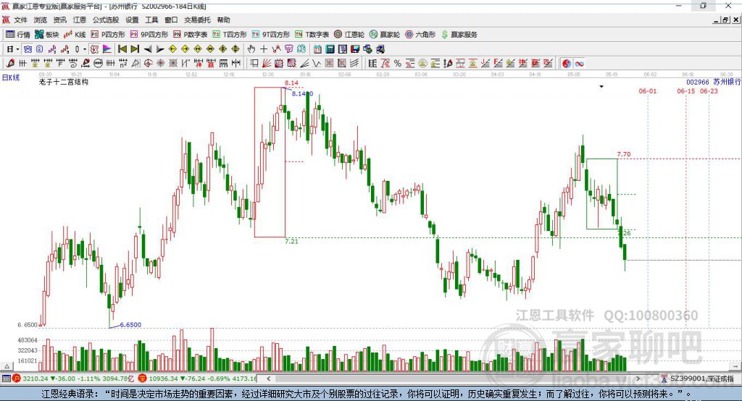This screenshot has width=742, height=401.
Task: Open the 9P四方形 tool
Action: click(x=149, y=35)
